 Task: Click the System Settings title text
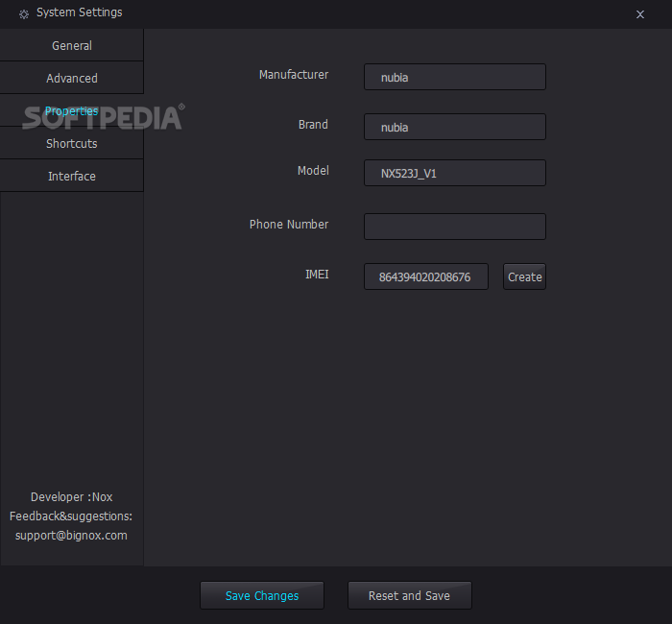[x=80, y=12]
